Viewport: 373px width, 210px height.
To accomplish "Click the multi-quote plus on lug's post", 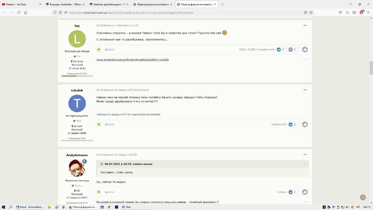I will tap(99, 49).
